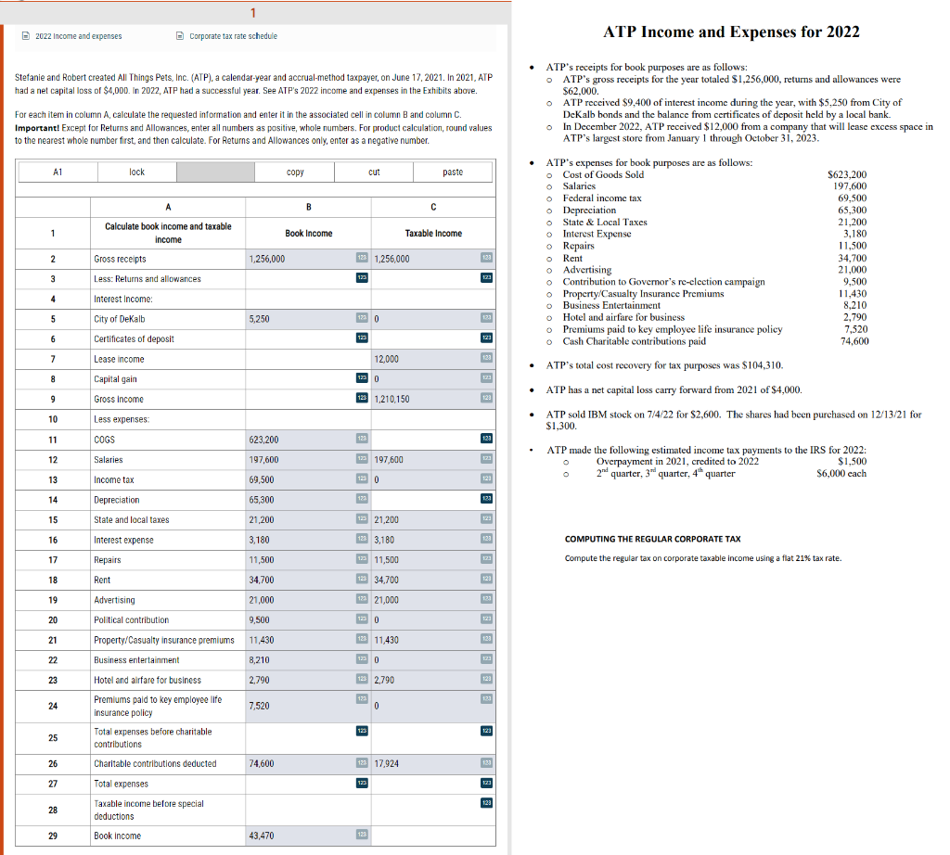Viewport: 950px width, 855px height.
Task: Click the 123 number icon beside Gross receipts Book Income
Action: click(364, 259)
